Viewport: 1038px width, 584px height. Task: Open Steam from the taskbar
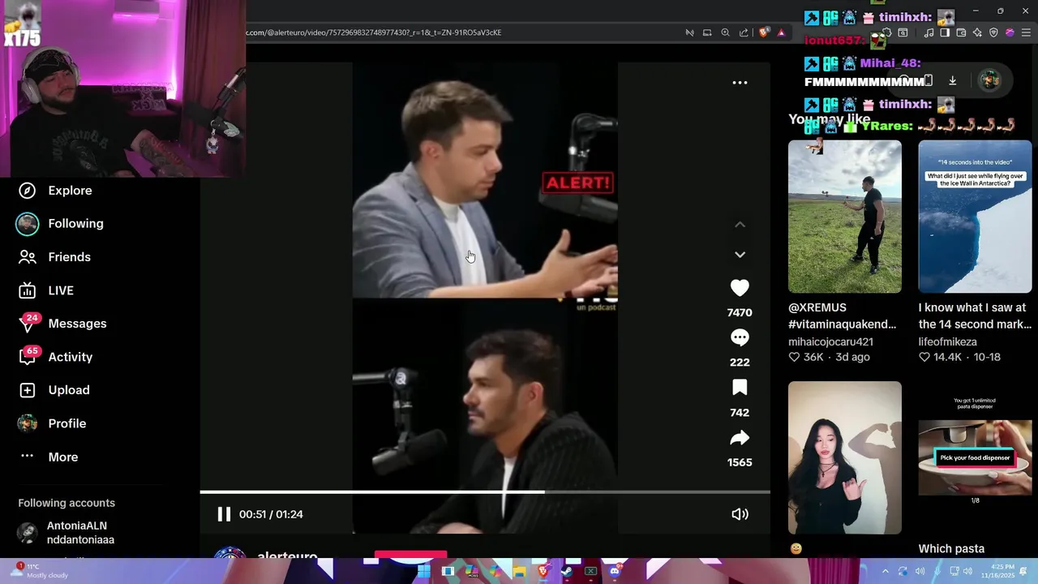(x=567, y=571)
